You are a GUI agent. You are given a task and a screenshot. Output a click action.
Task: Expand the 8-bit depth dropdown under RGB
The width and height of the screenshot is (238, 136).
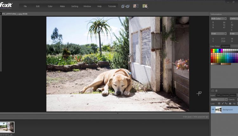pyautogui.click(x=225, y=34)
